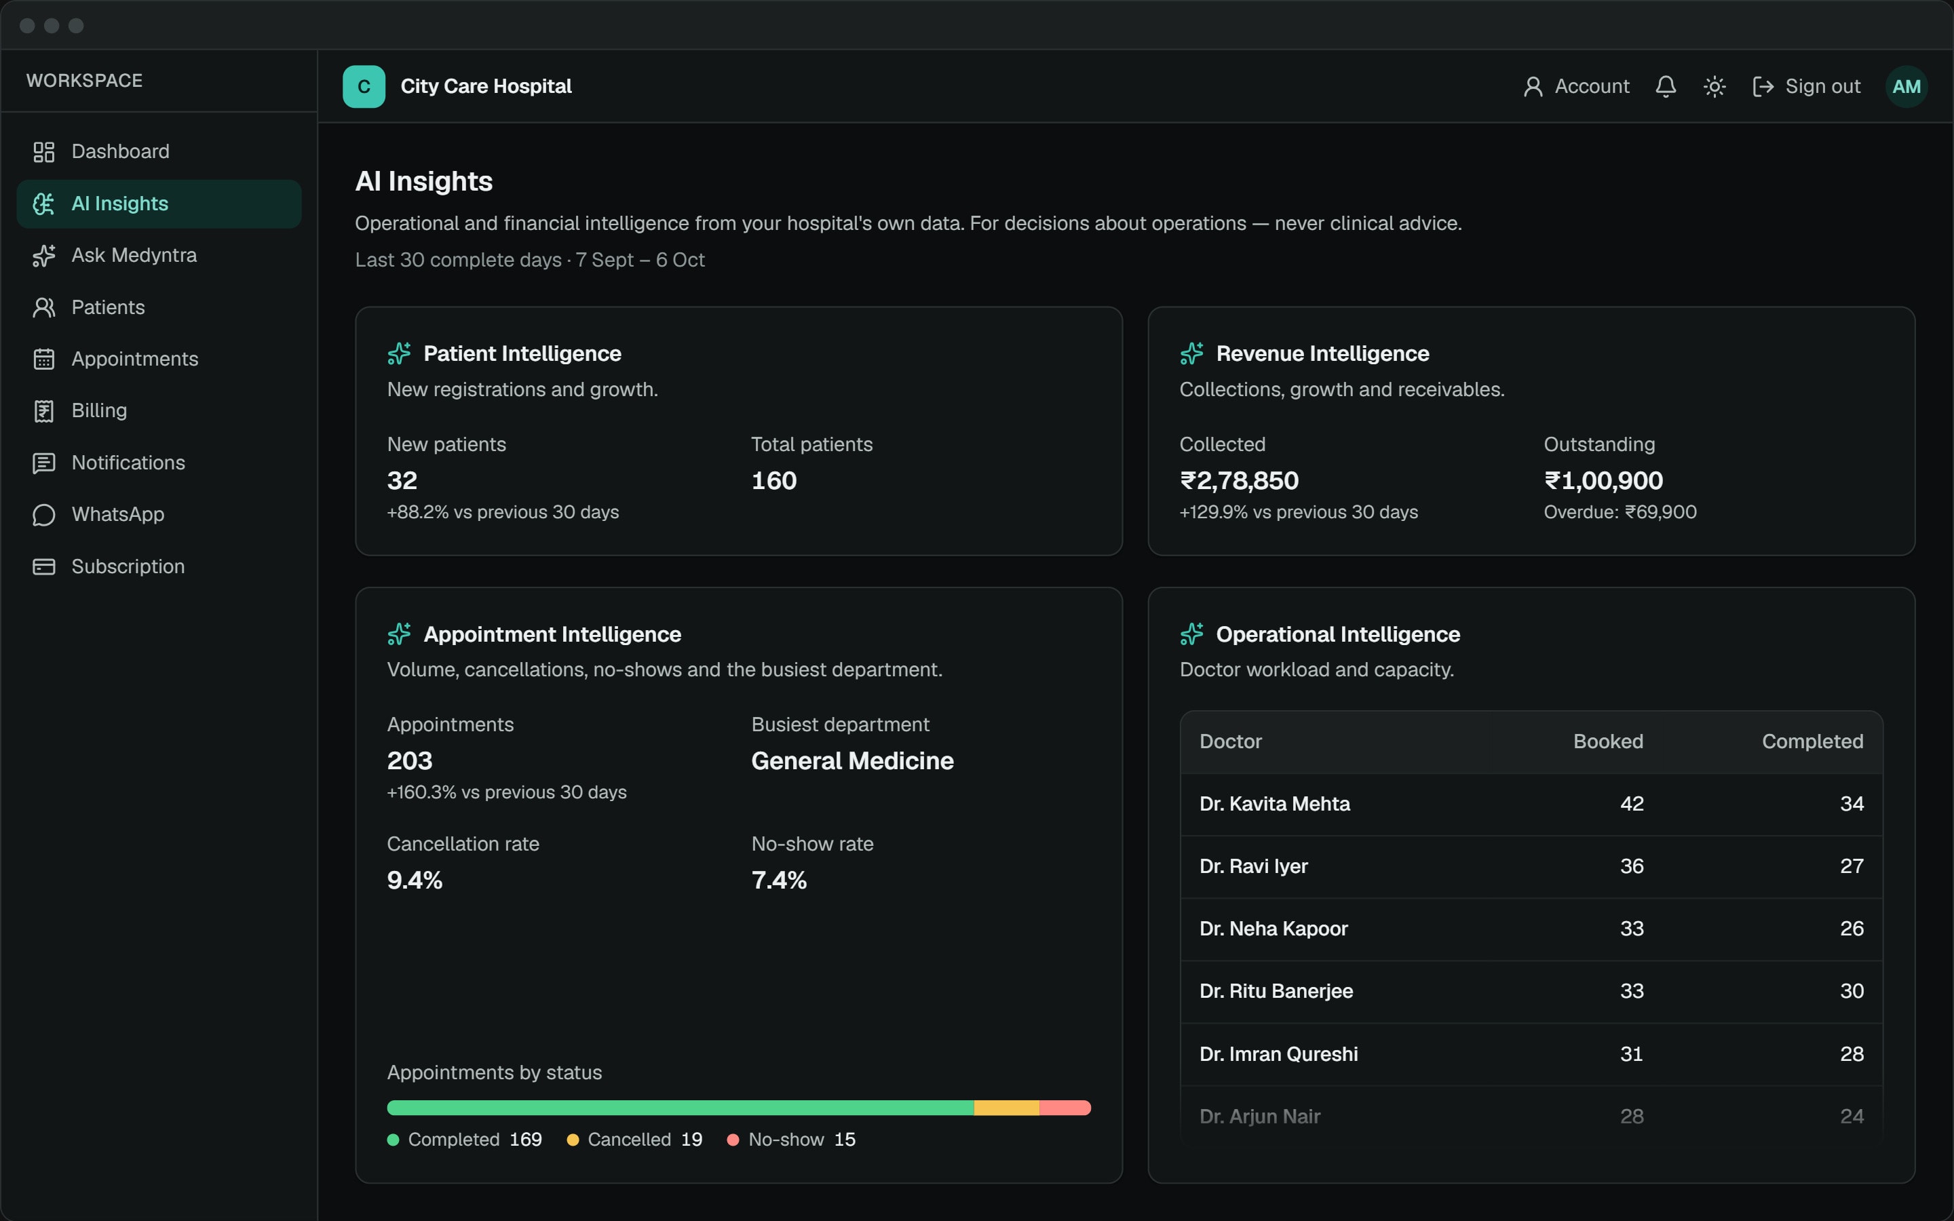Click the Completed column header
Screen dimensions: 1954x1221
click(1813, 741)
